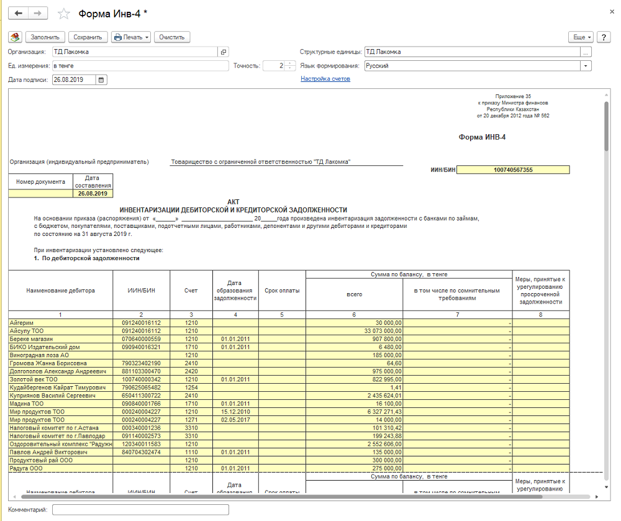
Task: Click the Заполнить button
Action: [x=45, y=37]
